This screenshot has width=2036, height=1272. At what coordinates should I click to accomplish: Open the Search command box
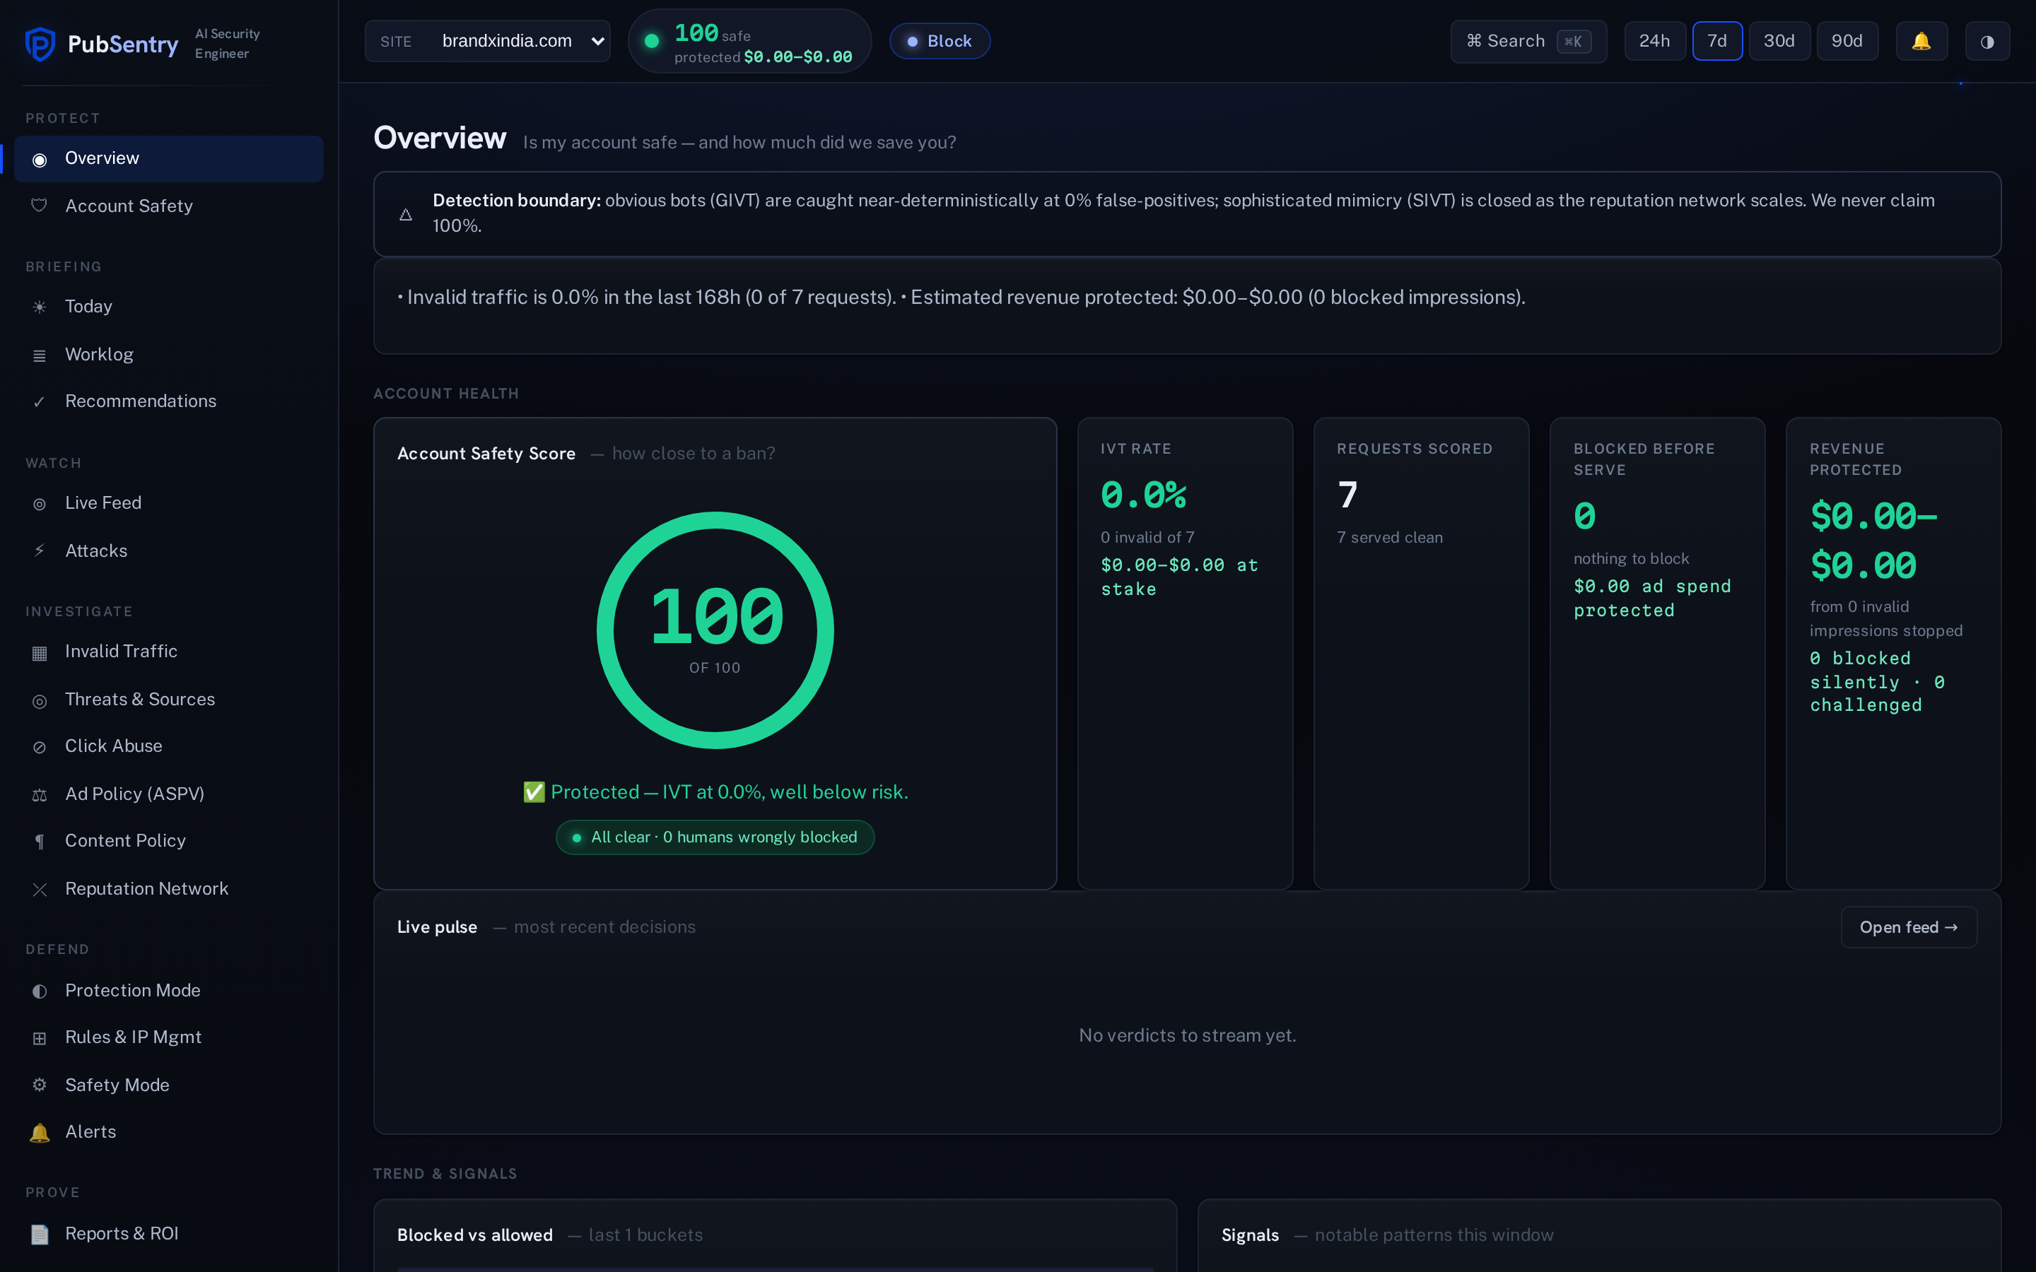[x=1528, y=41]
